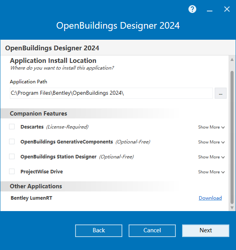This screenshot has height=250, width=236.
Task: Click the Application Path text field
Action: coord(111,93)
